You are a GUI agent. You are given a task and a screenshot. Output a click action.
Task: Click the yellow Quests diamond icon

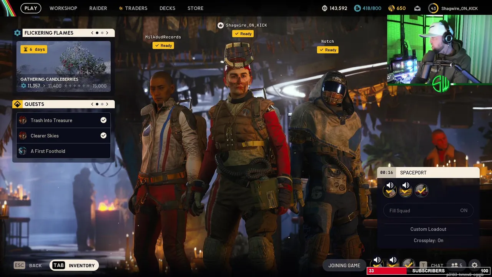[17, 104]
